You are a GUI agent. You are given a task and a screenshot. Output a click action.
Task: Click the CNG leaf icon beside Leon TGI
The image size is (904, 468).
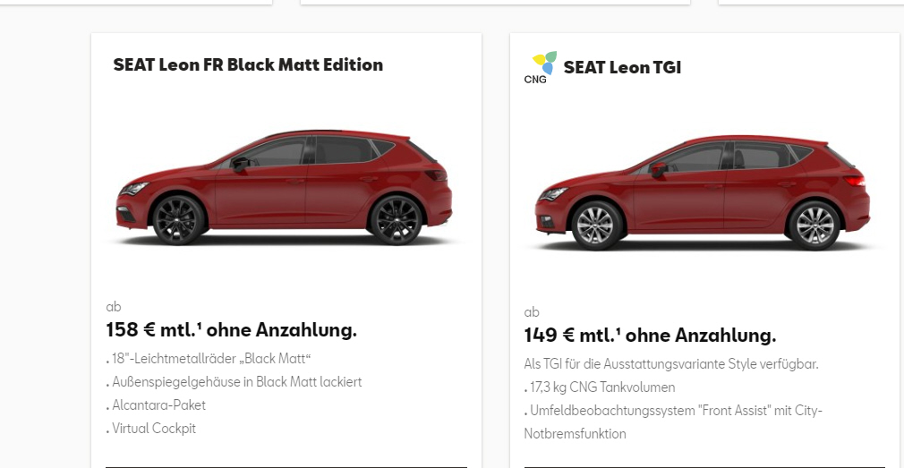pos(541,67)
